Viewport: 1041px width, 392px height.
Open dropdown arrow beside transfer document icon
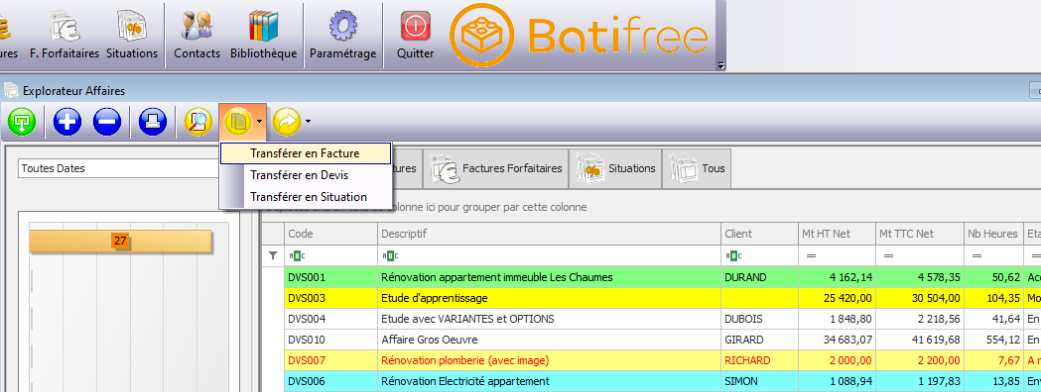point(260,122)
